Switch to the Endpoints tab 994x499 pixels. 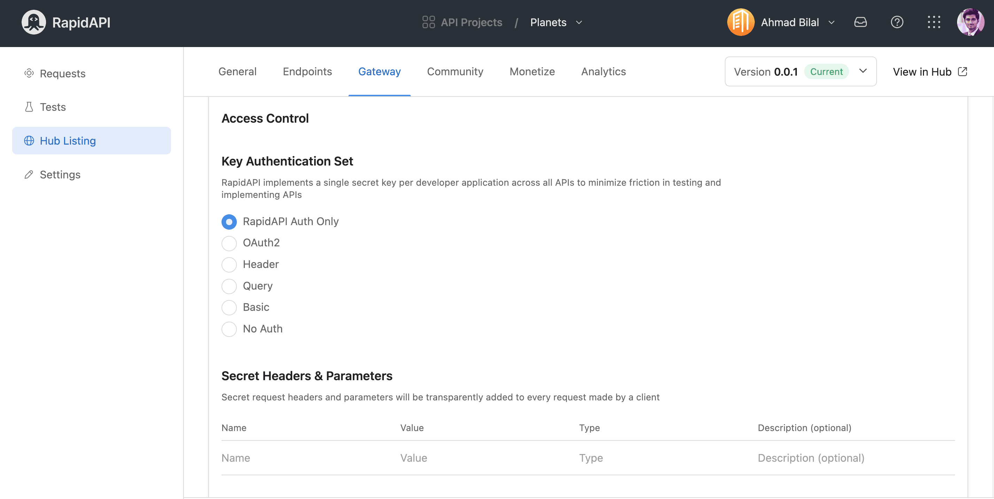click(x=307, y=71)
